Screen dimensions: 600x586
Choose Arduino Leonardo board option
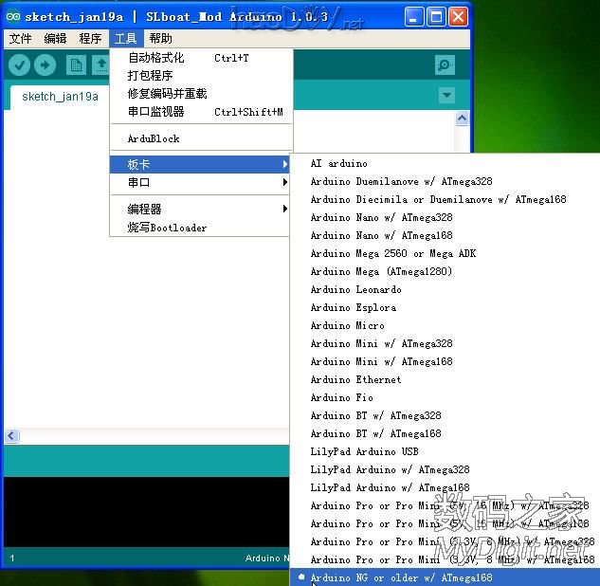pyautogui.click(x=356, y=289)
